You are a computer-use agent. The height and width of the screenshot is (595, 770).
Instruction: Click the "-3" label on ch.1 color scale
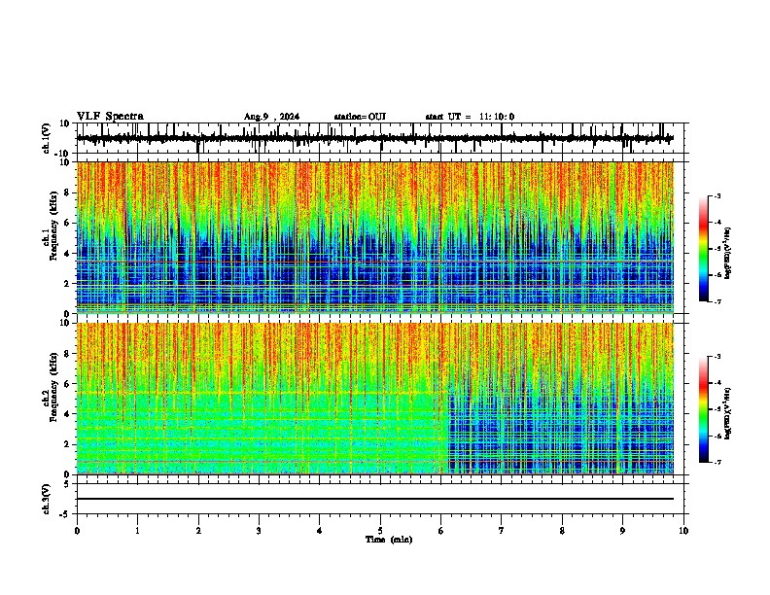[x=717, y=195]
